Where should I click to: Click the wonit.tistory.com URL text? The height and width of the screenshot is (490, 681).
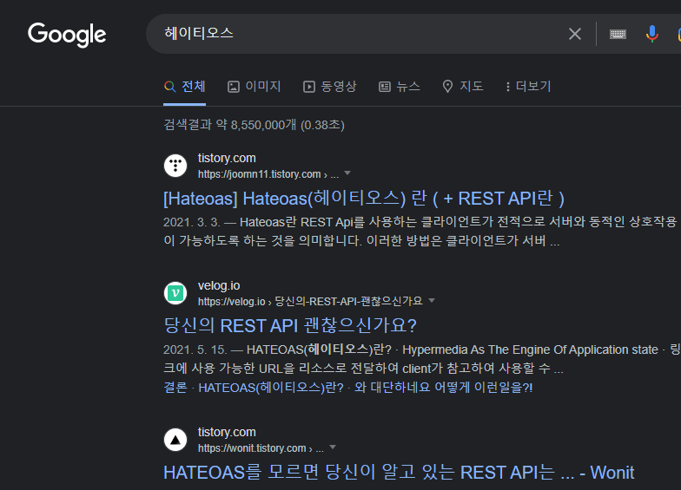point(261,448)
